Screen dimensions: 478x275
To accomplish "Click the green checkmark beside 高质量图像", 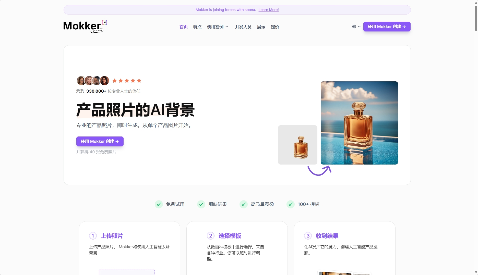I will (244, 204).
